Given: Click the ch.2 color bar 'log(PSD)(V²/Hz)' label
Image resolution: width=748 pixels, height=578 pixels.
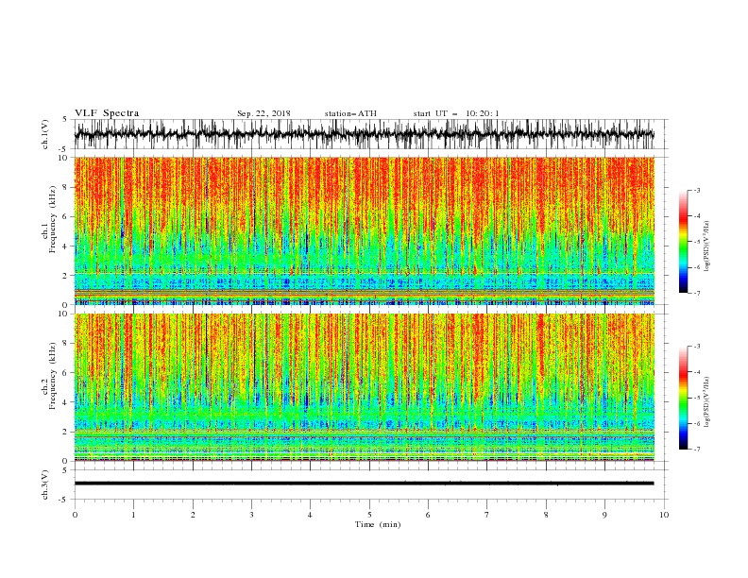Looking at the screenshot, I should coord(706,401).
